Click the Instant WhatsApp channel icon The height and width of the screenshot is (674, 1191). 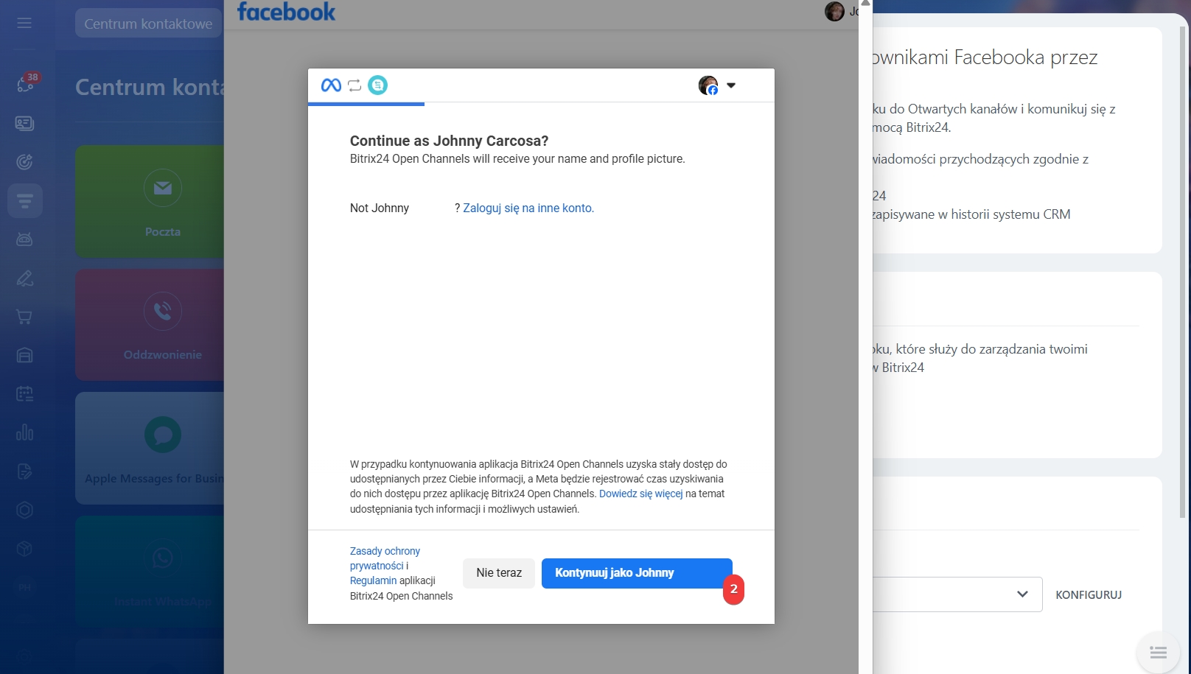(x=163, y=558)
